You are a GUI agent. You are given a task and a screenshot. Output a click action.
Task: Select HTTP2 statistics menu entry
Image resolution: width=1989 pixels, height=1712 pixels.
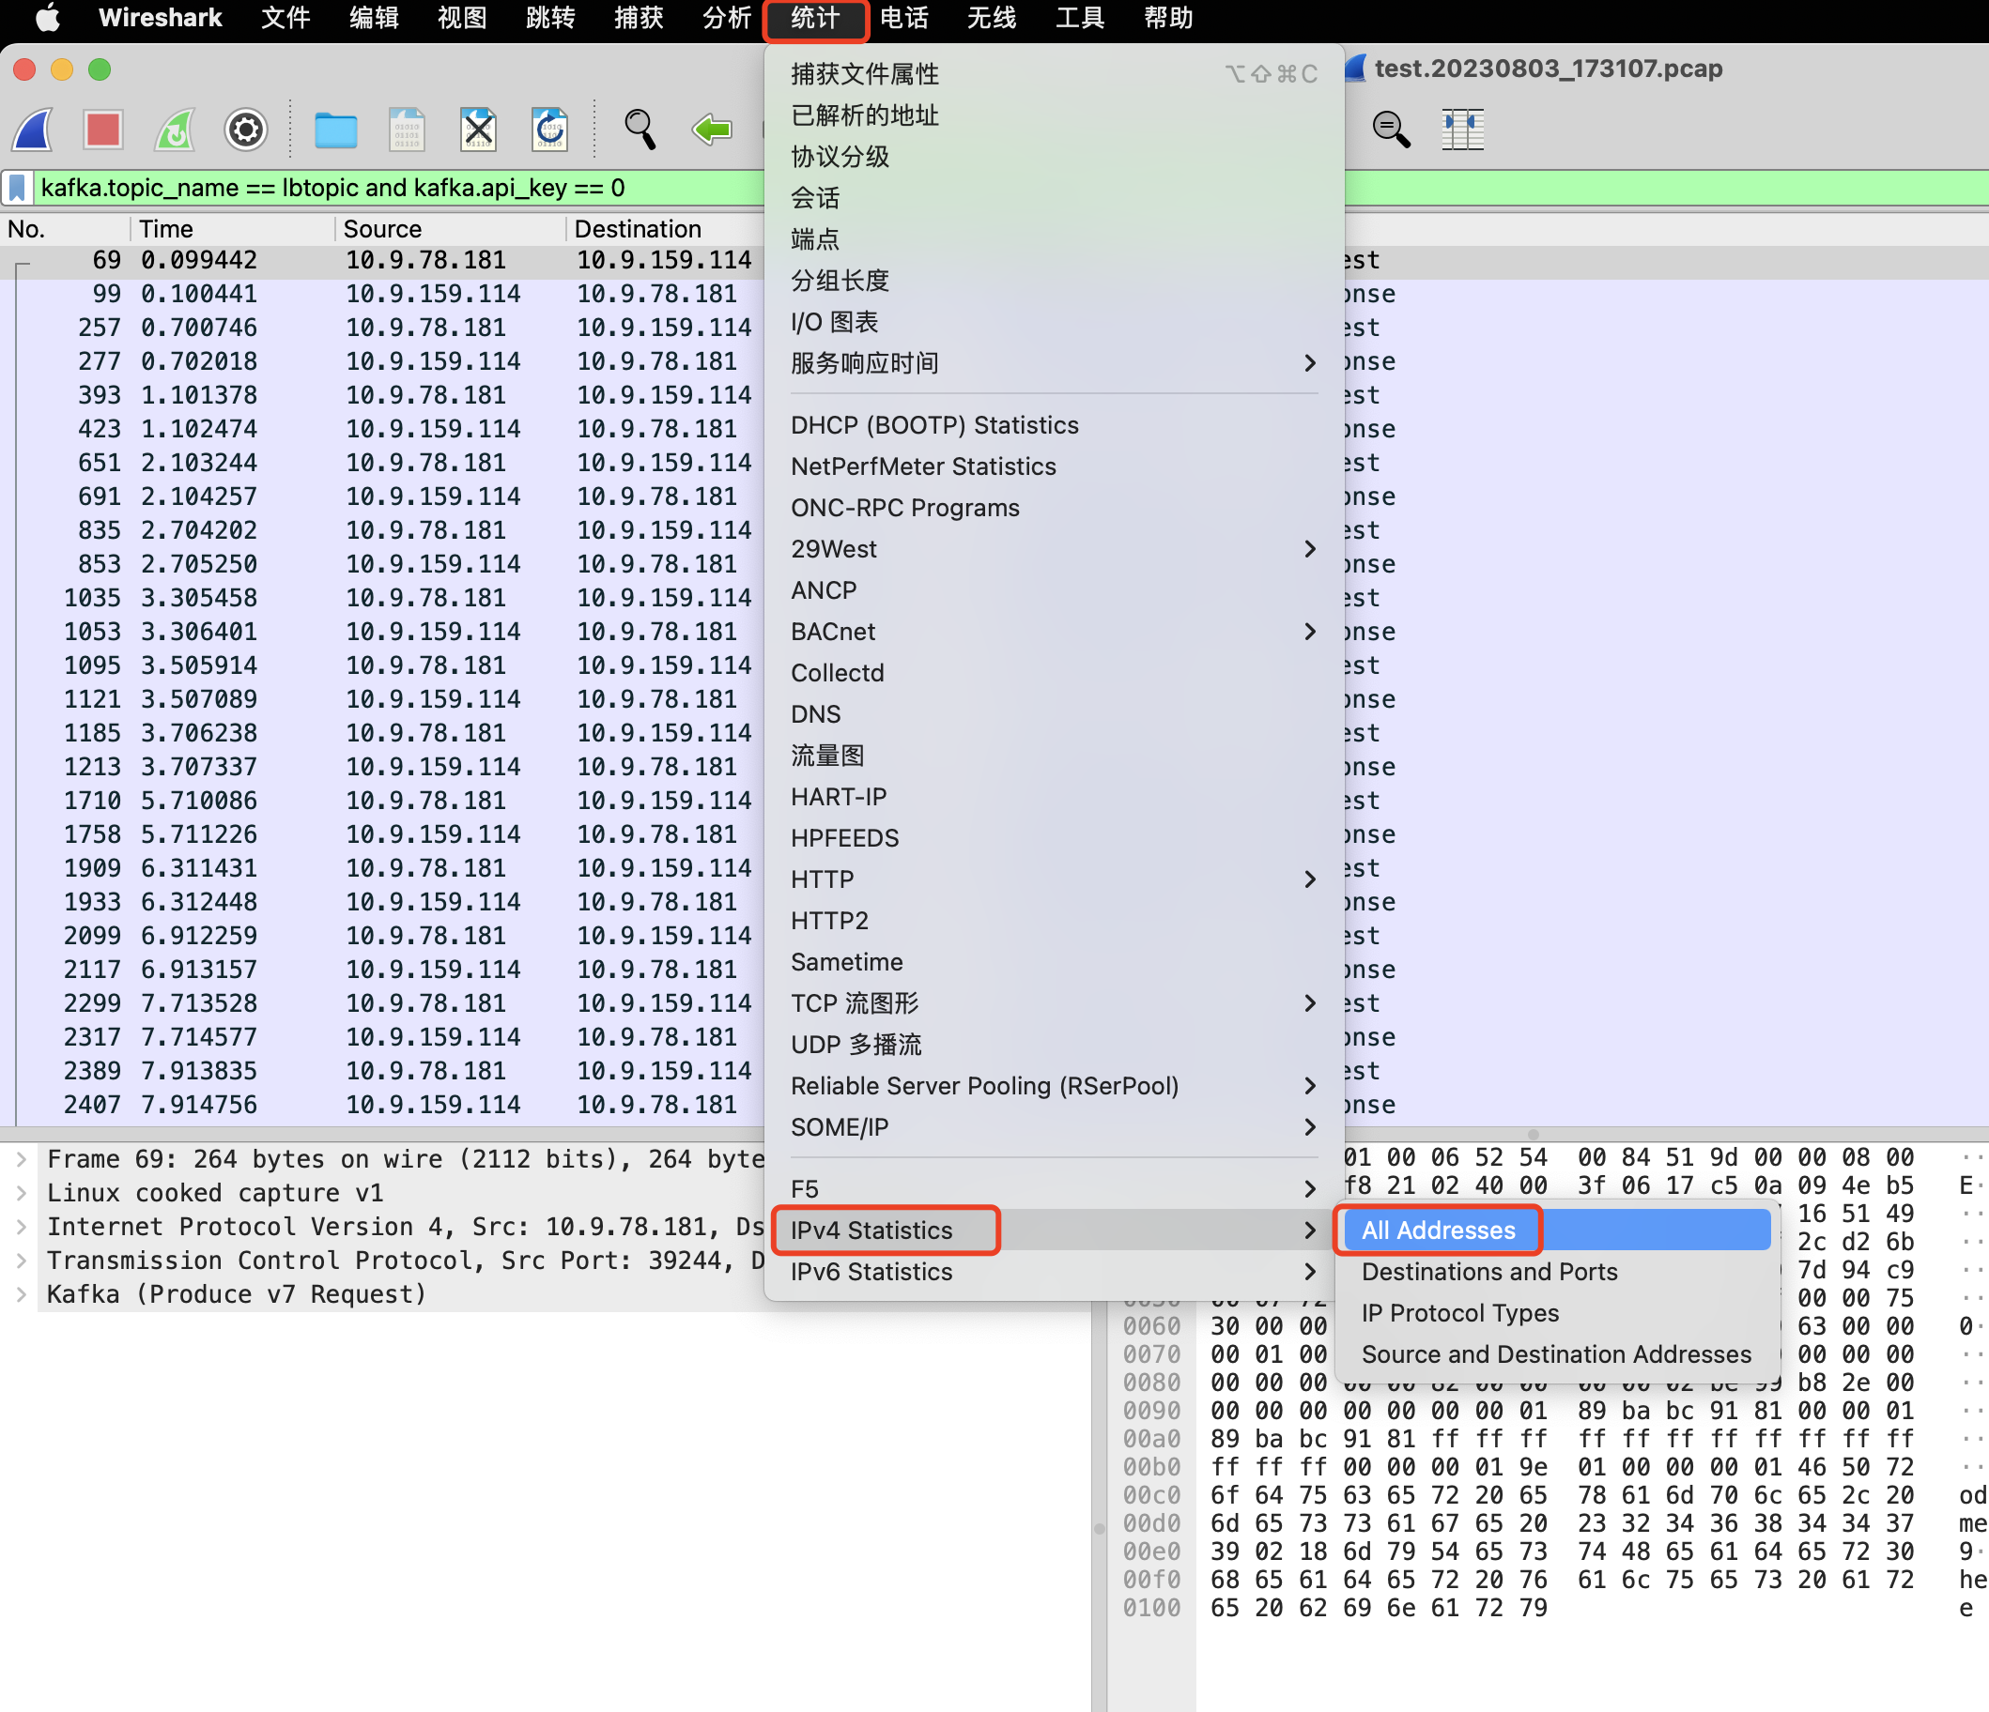click(1053, 921)
